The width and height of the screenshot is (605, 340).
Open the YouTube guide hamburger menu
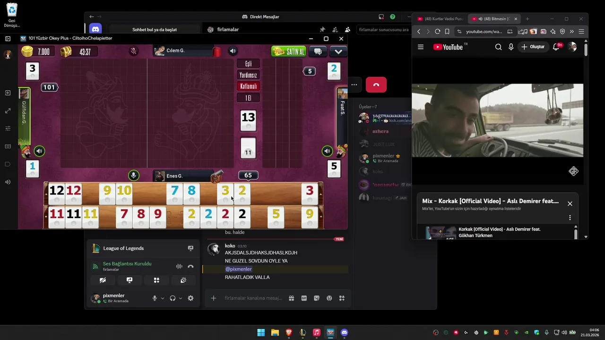pyautogui.click(x=421, y=47)
